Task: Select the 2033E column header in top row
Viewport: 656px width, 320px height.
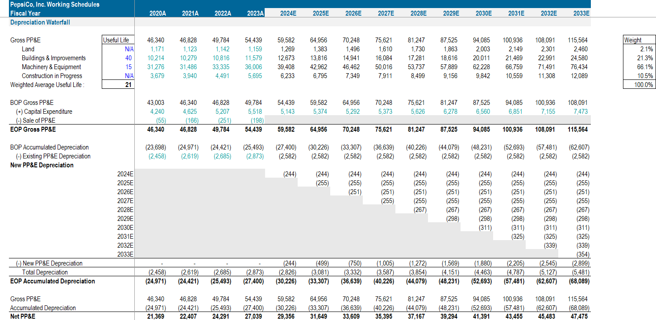Action: [581, 13]
